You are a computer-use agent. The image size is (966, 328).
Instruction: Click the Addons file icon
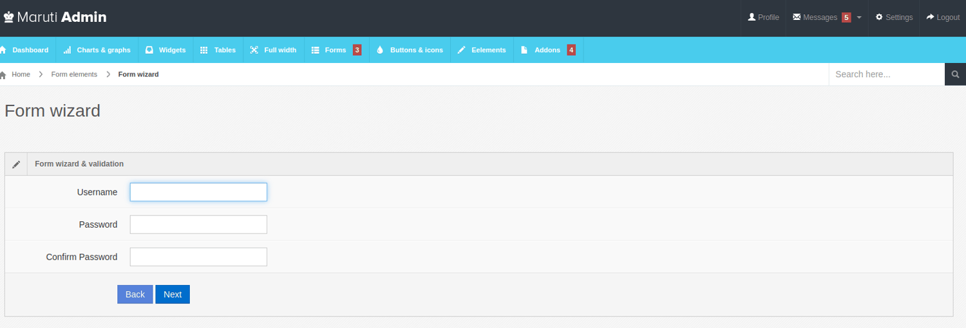(524, 50)
